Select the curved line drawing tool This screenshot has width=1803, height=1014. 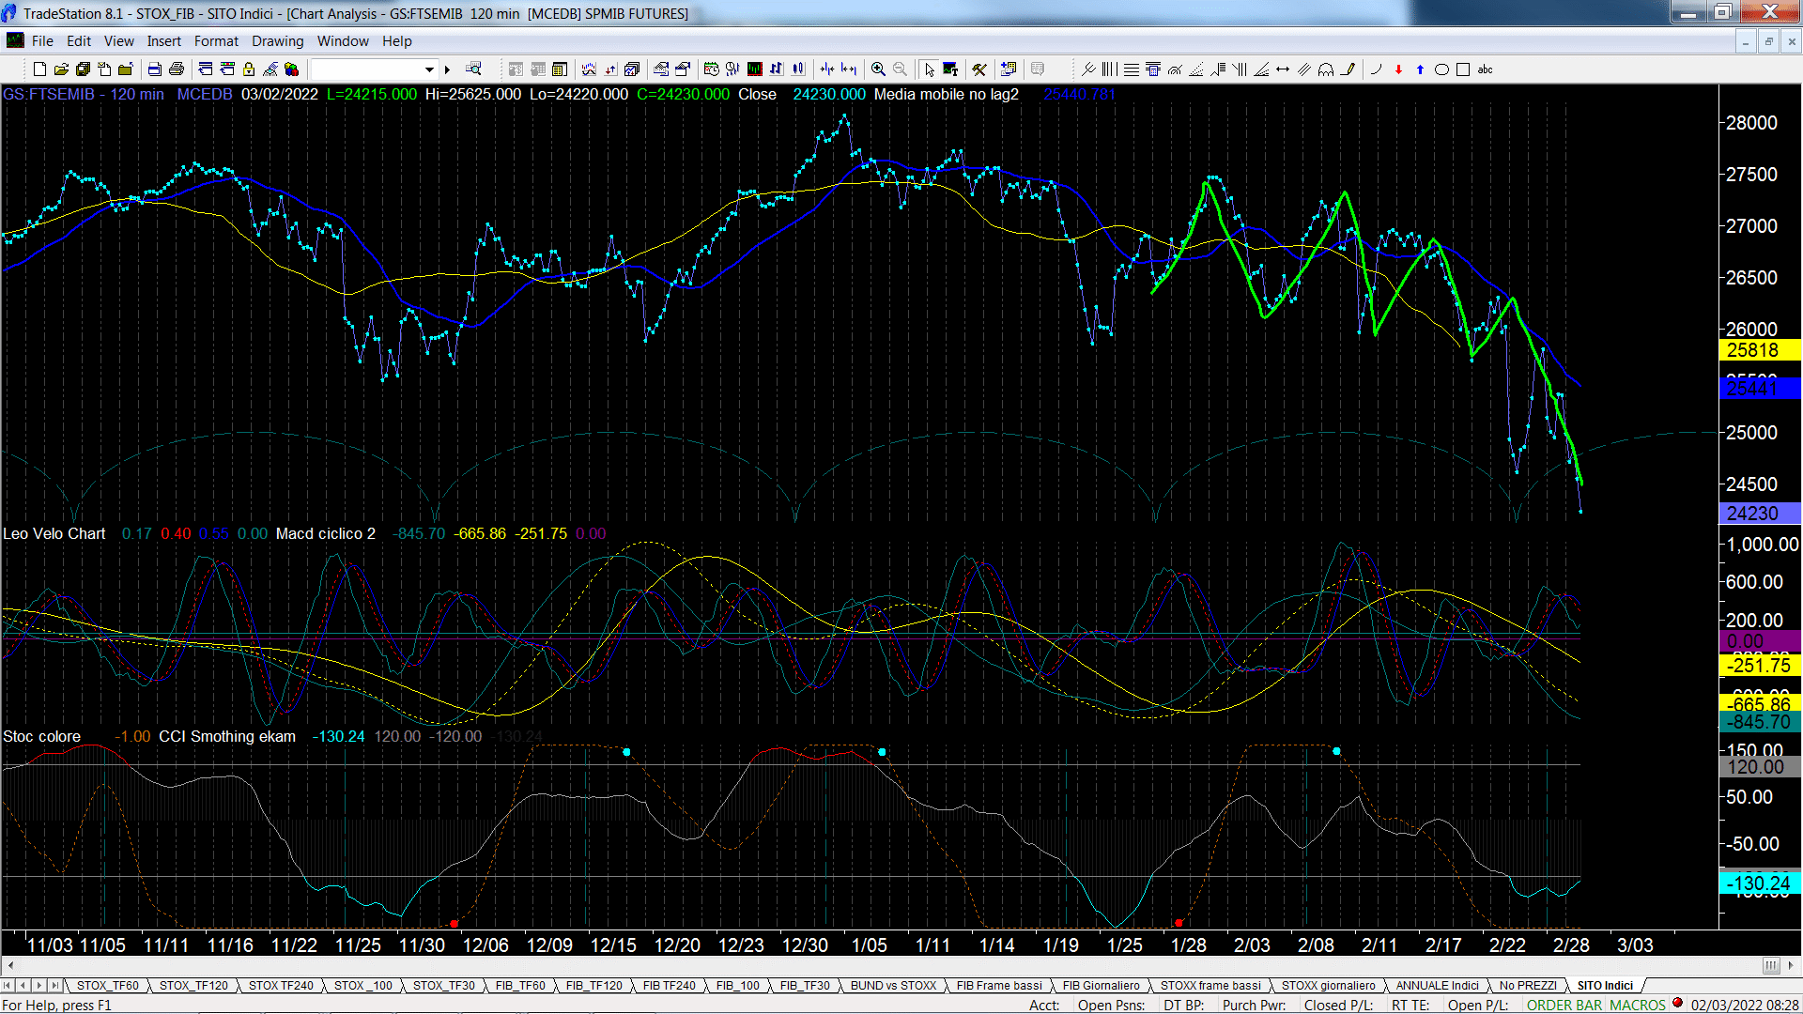1377,69
